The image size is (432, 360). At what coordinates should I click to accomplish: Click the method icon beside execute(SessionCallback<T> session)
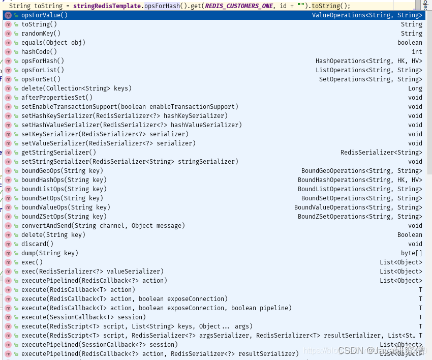coord(8,317)
